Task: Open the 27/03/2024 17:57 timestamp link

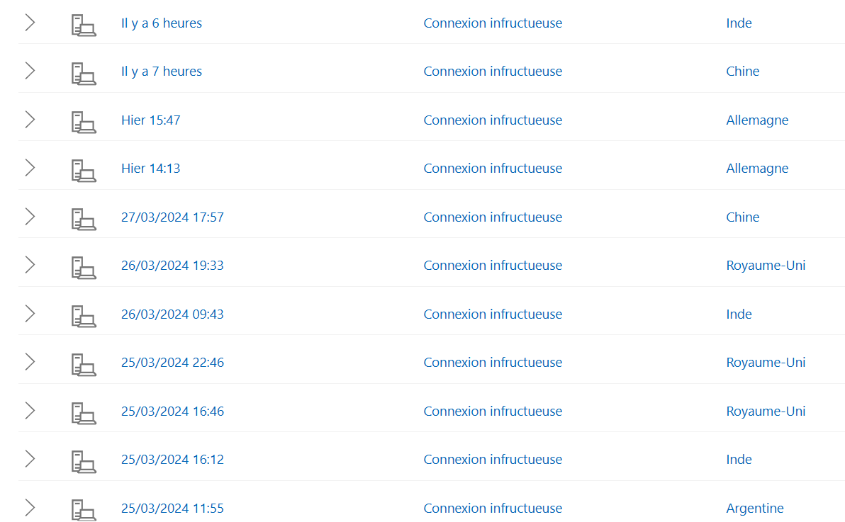Action: click(172, 217)
